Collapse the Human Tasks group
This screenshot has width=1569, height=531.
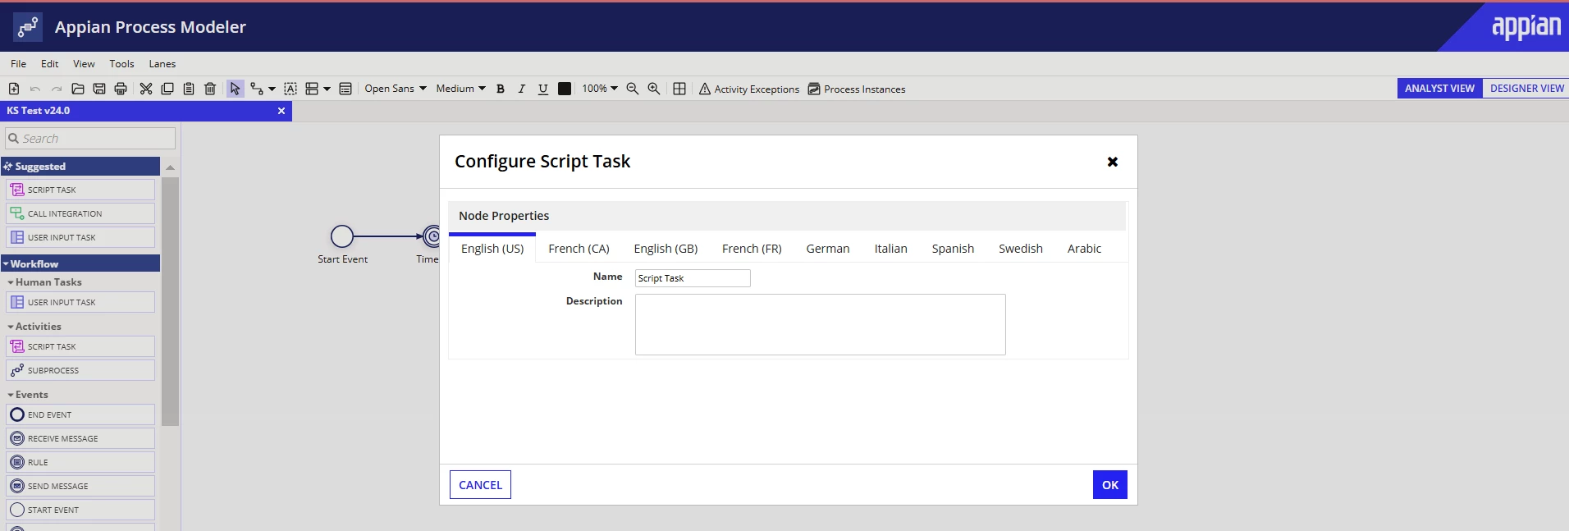[x=44, y=282]
